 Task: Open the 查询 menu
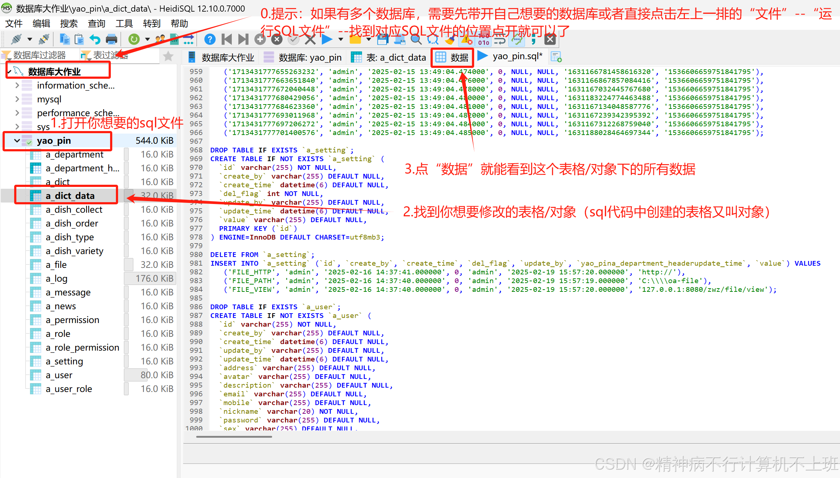[96, 24]
